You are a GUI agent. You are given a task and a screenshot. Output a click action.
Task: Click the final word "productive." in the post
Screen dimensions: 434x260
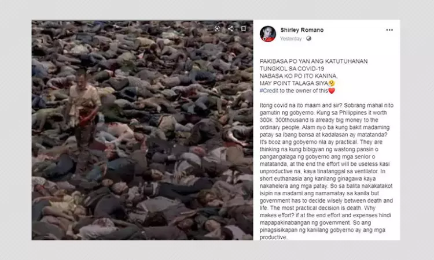pyautogui.click(x=273, y=237)
